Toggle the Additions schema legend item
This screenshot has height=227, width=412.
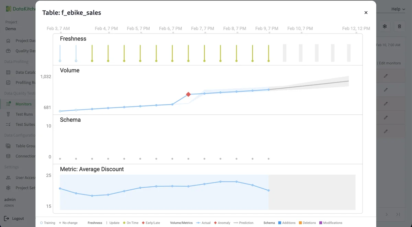click(x=287, y=223)
